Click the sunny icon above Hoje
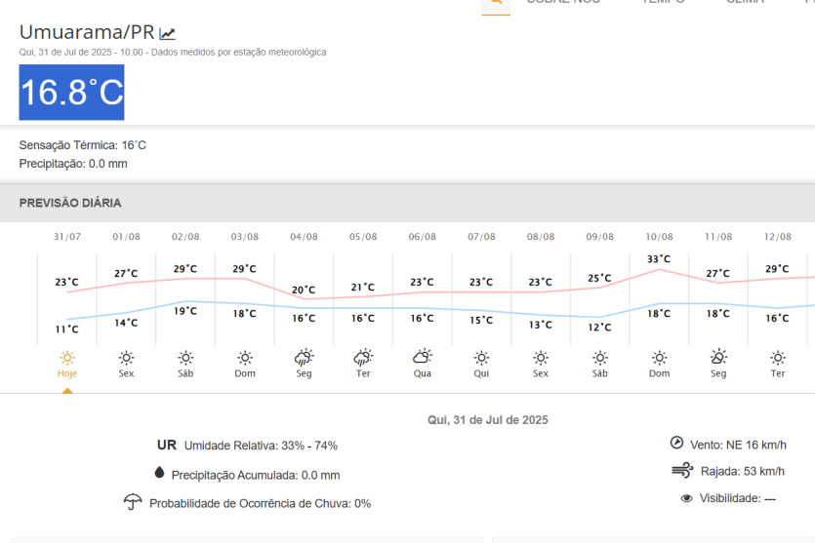This screenshot has height=543, width=815. (x=67, y=357)
